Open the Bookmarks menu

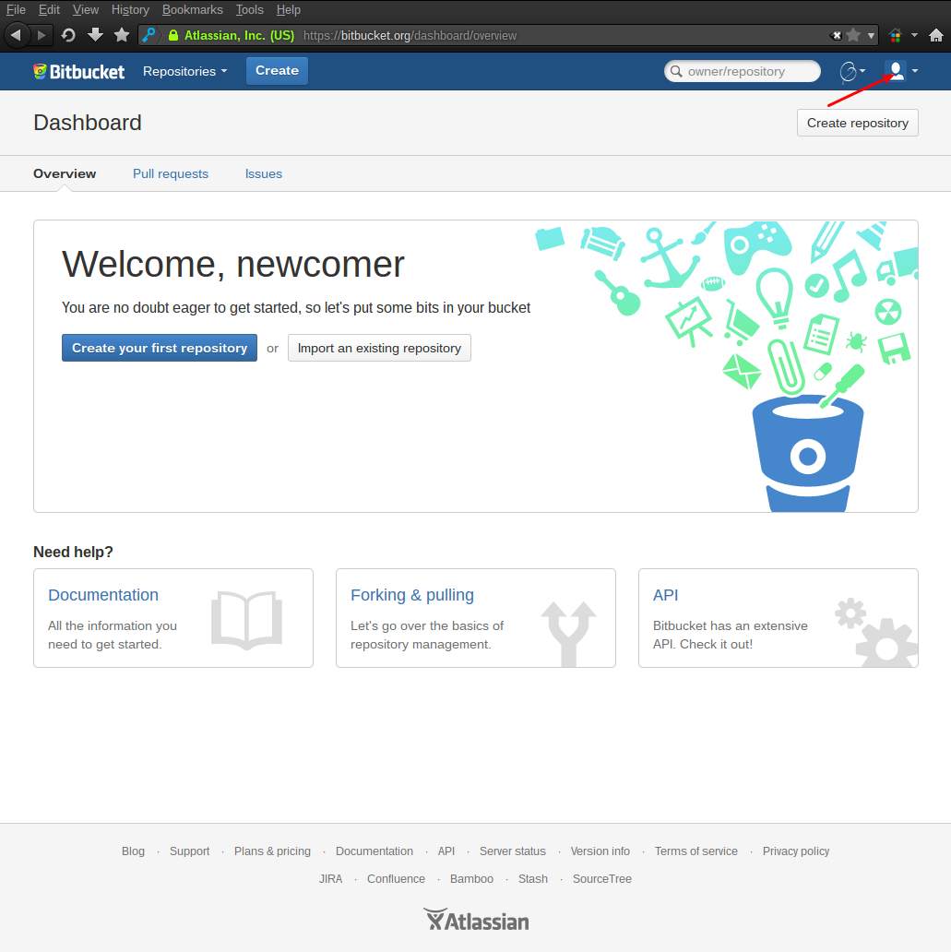192,9
